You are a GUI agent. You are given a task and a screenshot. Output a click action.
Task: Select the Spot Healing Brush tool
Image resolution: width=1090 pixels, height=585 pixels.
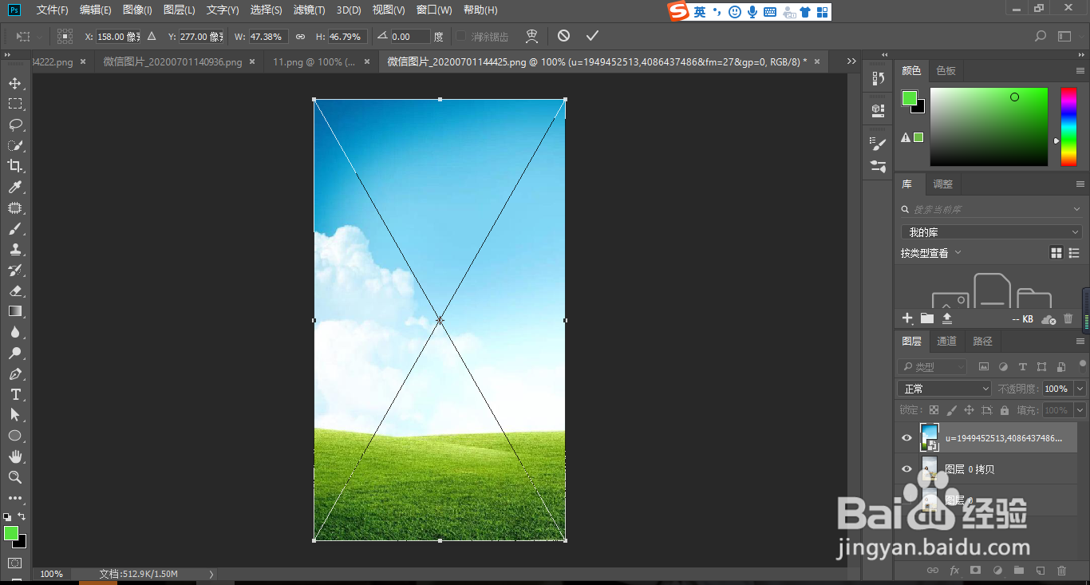[14, 208]
